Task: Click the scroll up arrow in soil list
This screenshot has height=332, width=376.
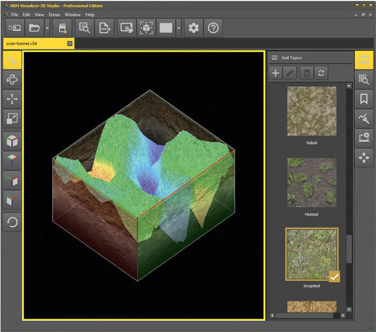Action: [349, 86]
